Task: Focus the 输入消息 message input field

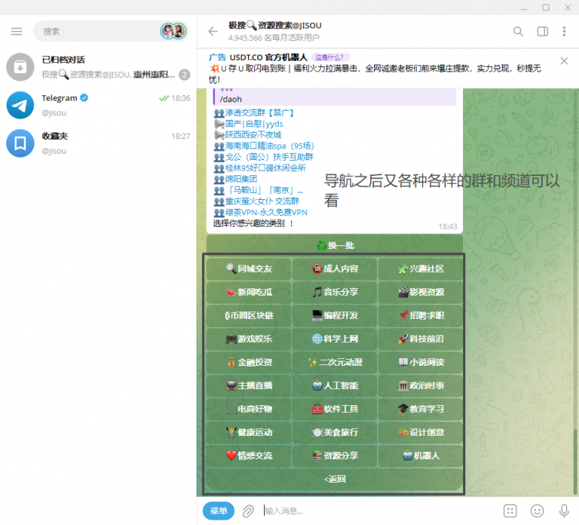Action: (376, 511)
